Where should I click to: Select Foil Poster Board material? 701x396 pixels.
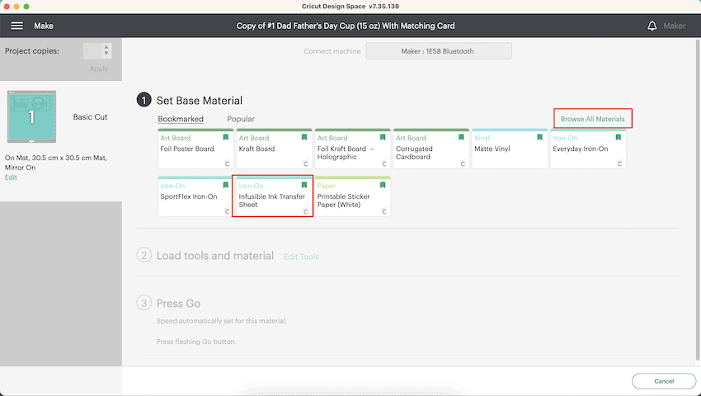coord(195,149)
